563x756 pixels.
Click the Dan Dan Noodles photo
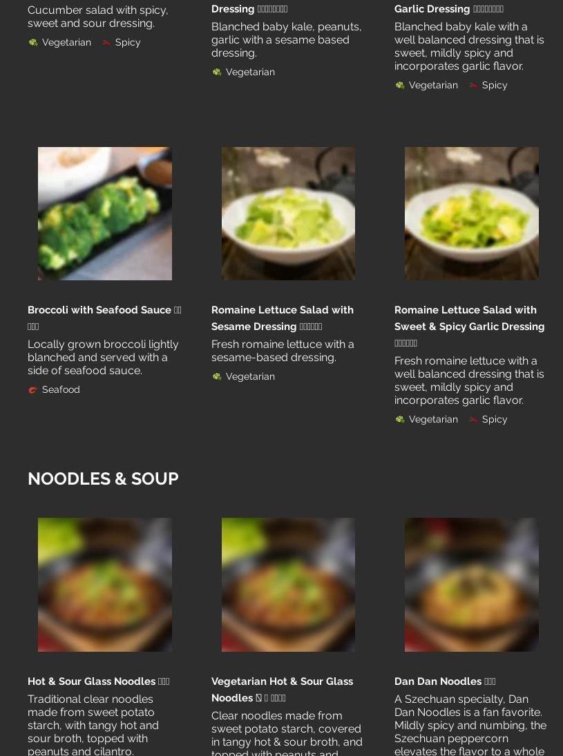tap(471, 585)
